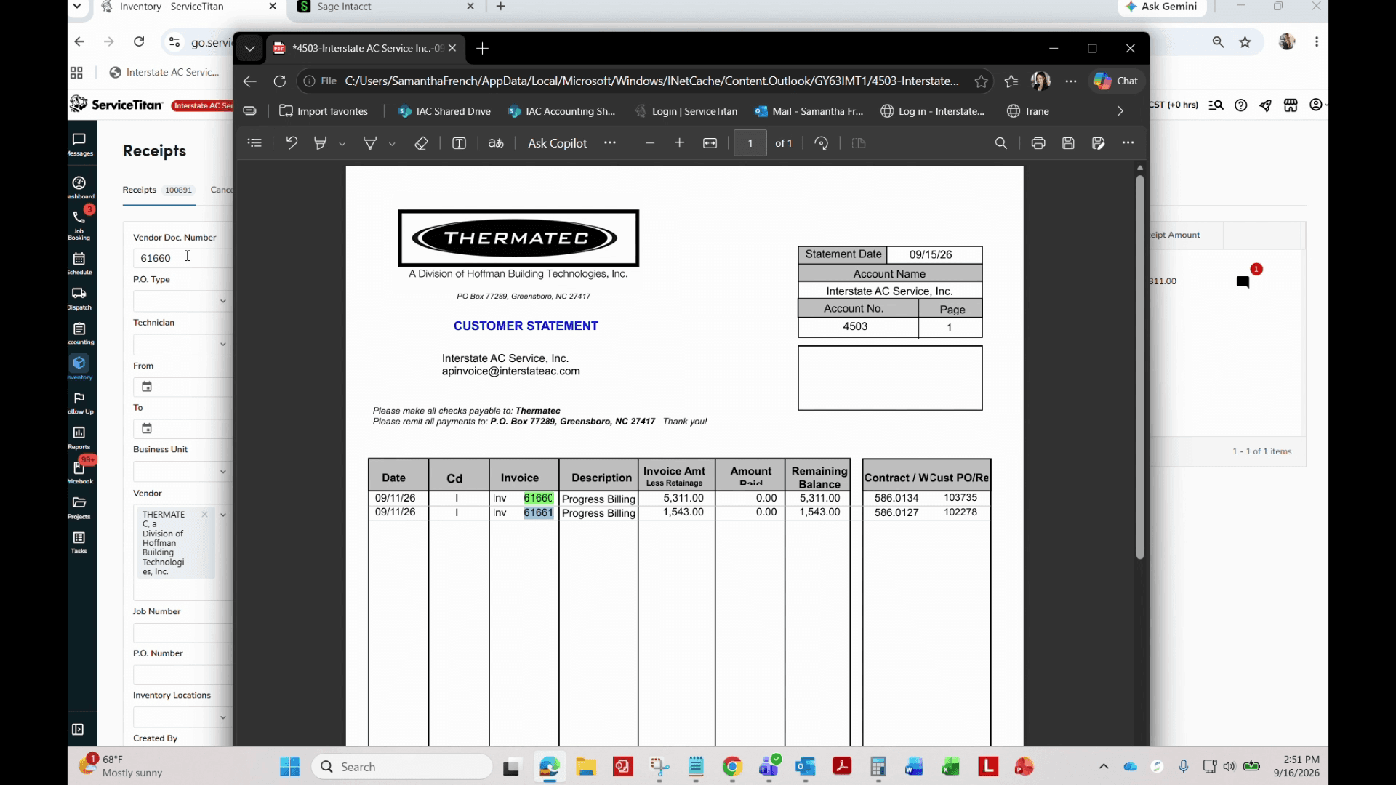This screenshot has width=1396, height=785.
Task: Open Edge tab actions chevron
Action: tap(249, 48)
